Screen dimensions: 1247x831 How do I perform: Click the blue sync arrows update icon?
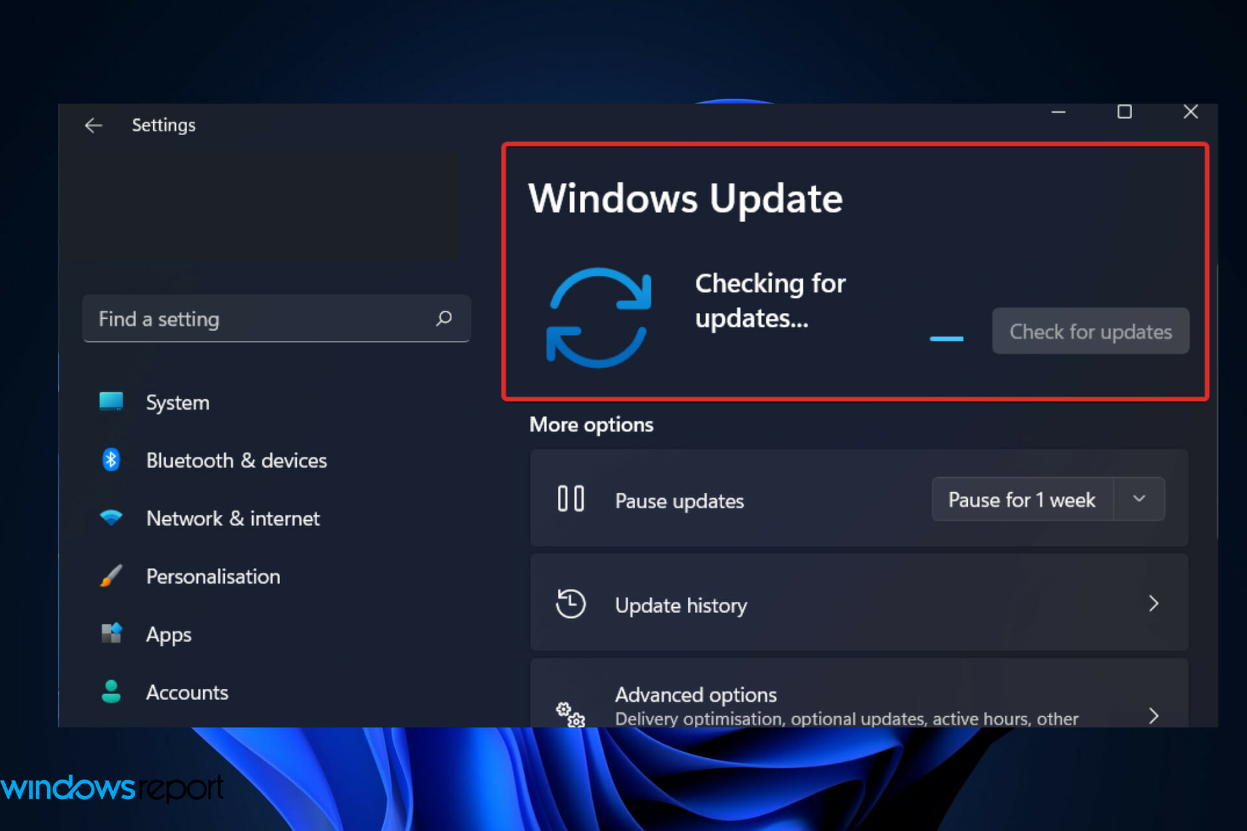pos(598,317)
